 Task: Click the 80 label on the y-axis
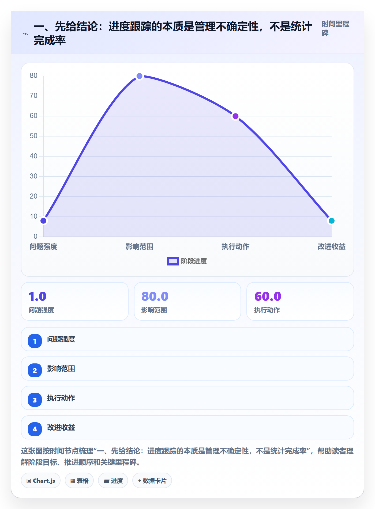pos(33,75)
